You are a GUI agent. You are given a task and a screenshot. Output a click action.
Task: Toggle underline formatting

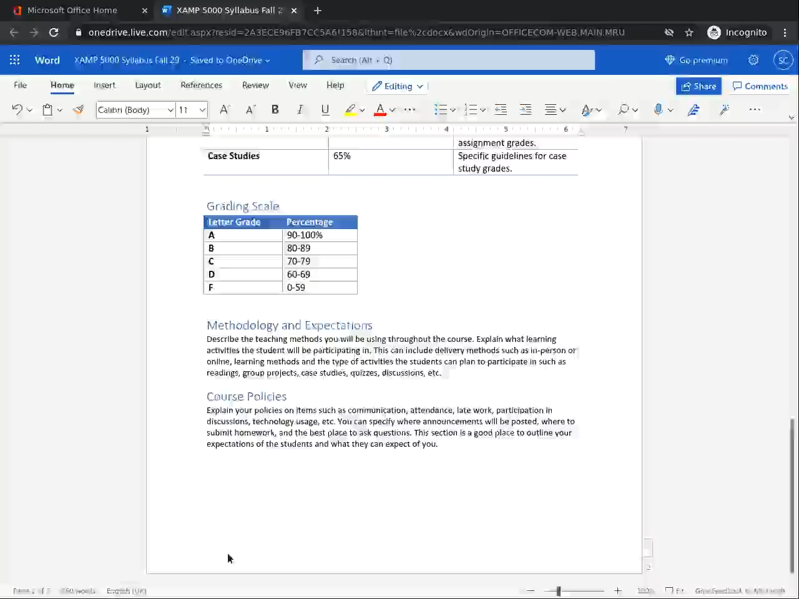point(325,110)
